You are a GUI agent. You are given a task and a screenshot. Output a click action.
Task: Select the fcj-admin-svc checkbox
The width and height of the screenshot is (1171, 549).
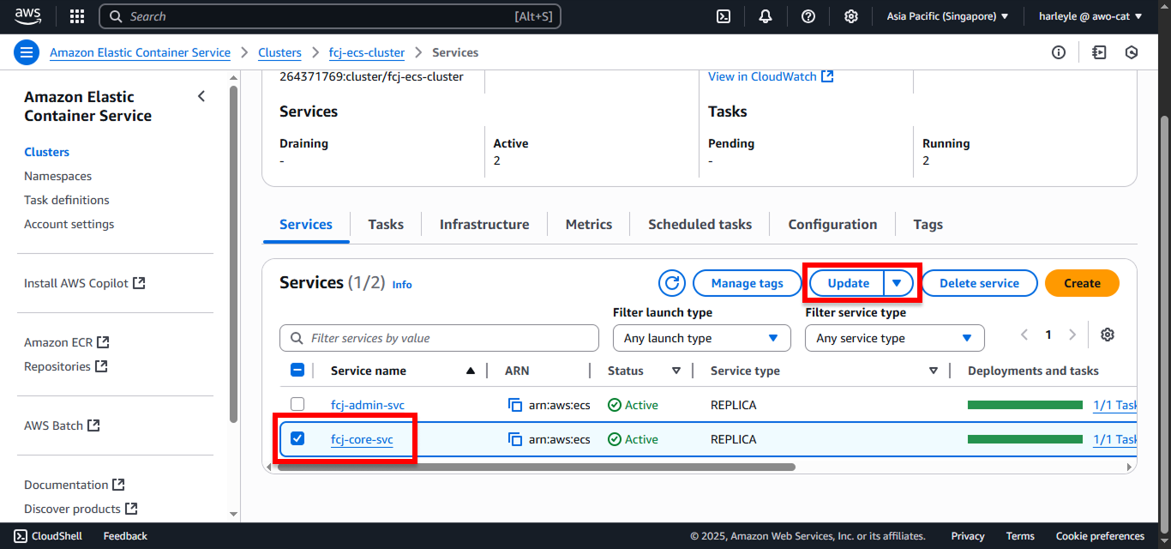tap(297, 404)
